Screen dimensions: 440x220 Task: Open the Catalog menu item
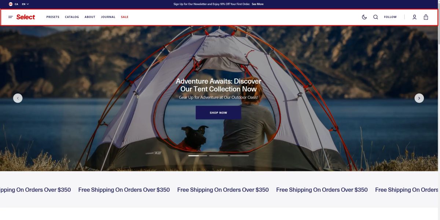pos(72,17)
